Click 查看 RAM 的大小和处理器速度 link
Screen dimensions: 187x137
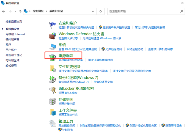click(78, 49)
